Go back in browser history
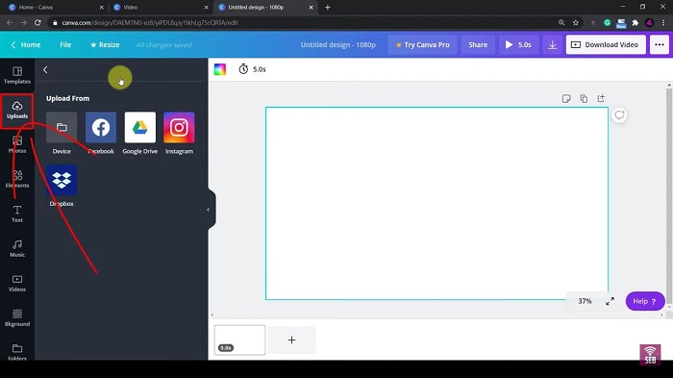The image size is (673, 378). tap(10, 23)
